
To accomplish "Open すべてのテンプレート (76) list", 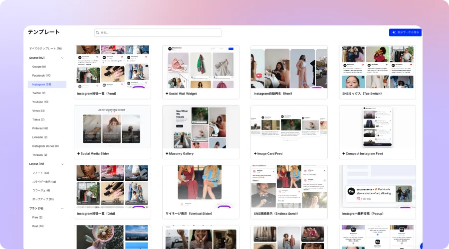I will pyautogui.click(x=45, y=48).
